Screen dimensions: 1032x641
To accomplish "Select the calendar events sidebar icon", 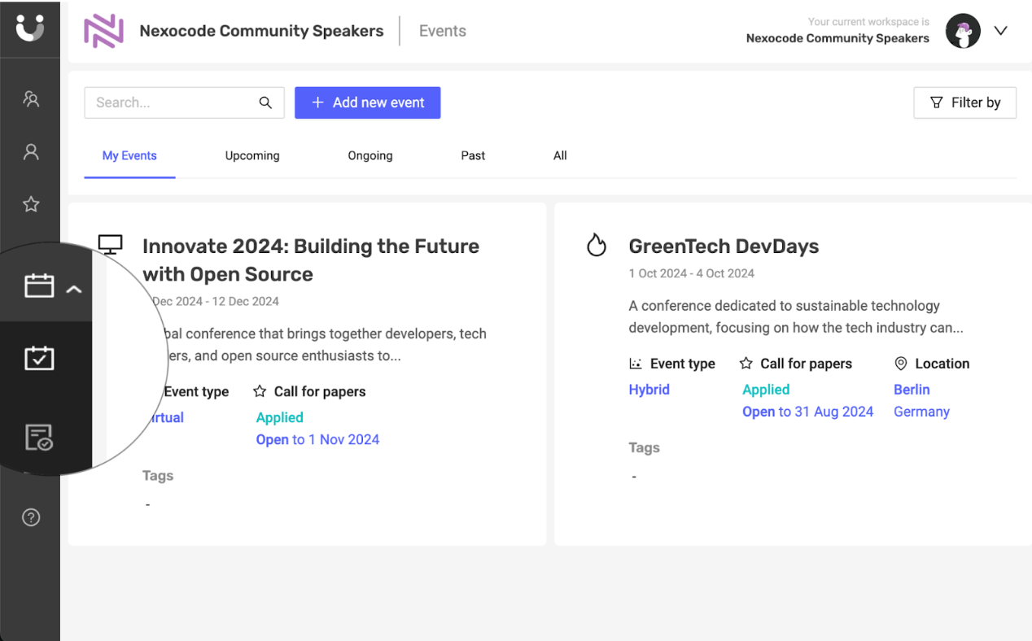I will (39, 286).
